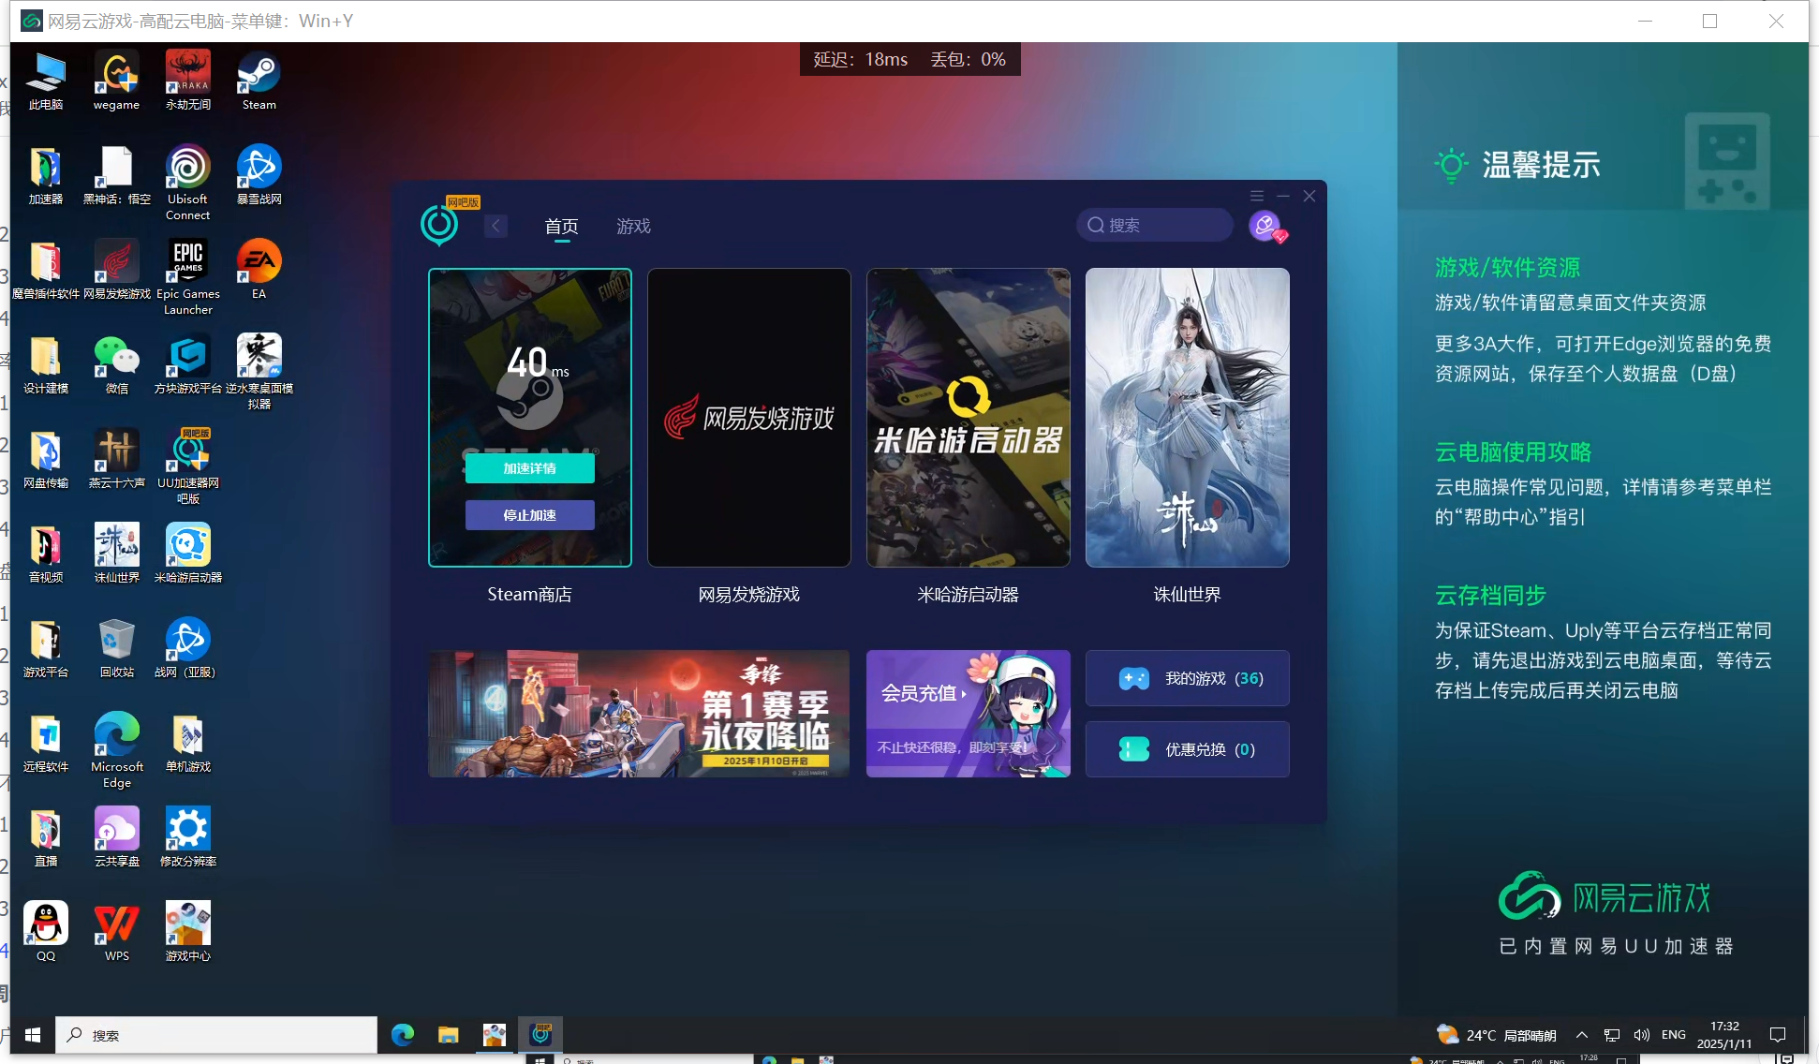1819x1064 pixels.
Task: Open 永劫无间 desktop shortcut
Action: coord(187,81)
